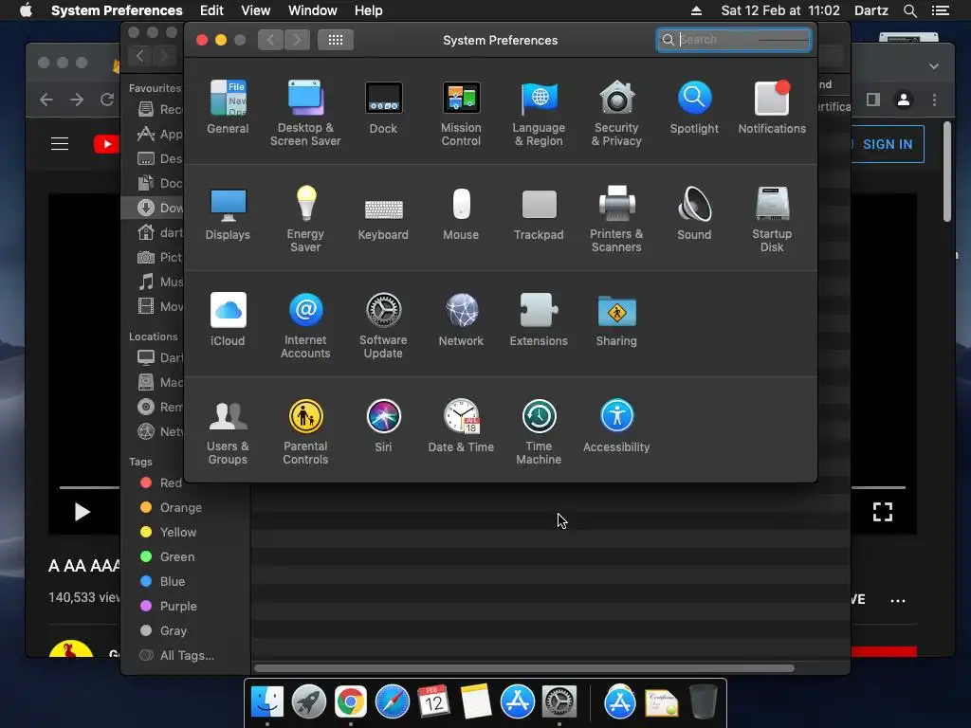Open the General preferences pane
Viewport: 971px width, 728px height.
pyautogui.click(x=228, y=106)
